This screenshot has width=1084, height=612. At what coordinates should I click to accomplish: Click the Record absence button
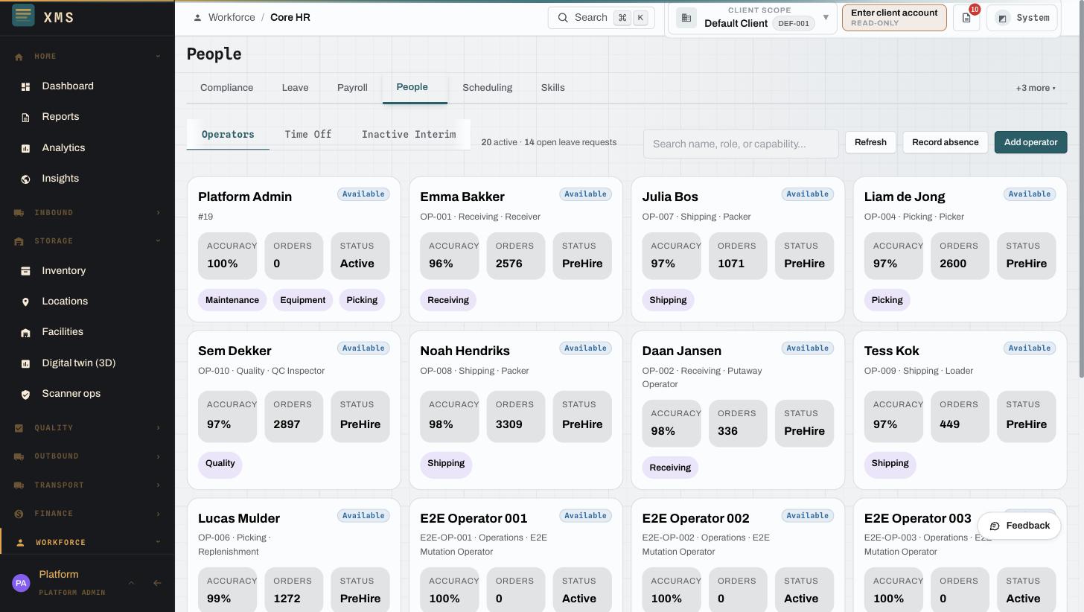(x=946, y=142)
